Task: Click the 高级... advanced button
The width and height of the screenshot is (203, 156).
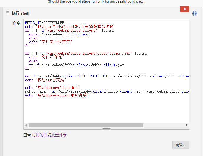Action: pyautogui.click(x=181, y=145)
